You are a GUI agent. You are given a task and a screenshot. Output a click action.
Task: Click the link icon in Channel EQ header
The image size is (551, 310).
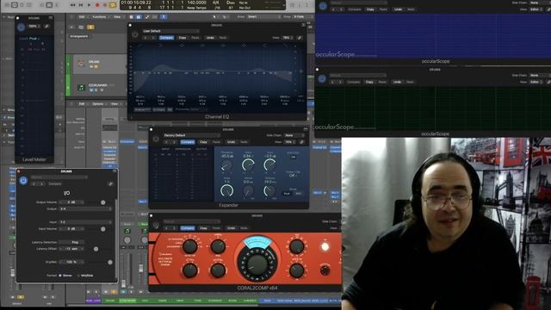coord(300,38)
